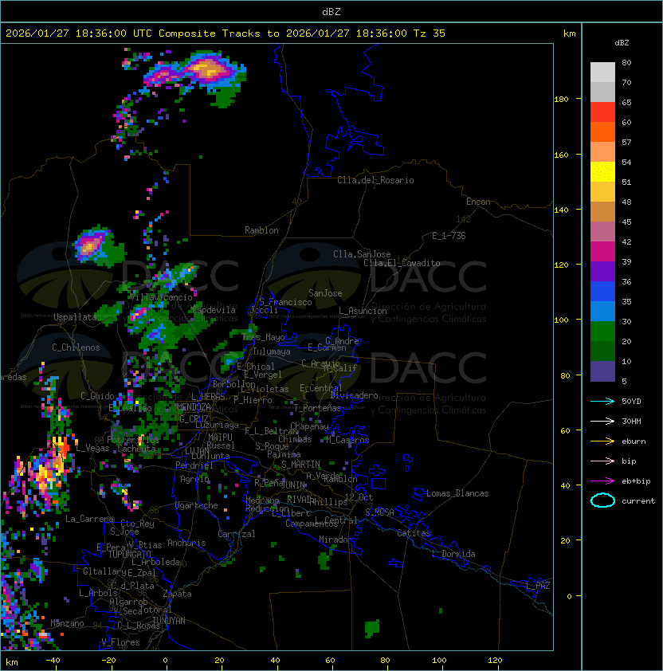The width and height of the screenshot is (663, 671).
Task: Click the Villavicencio label
Action: [161, 297]
